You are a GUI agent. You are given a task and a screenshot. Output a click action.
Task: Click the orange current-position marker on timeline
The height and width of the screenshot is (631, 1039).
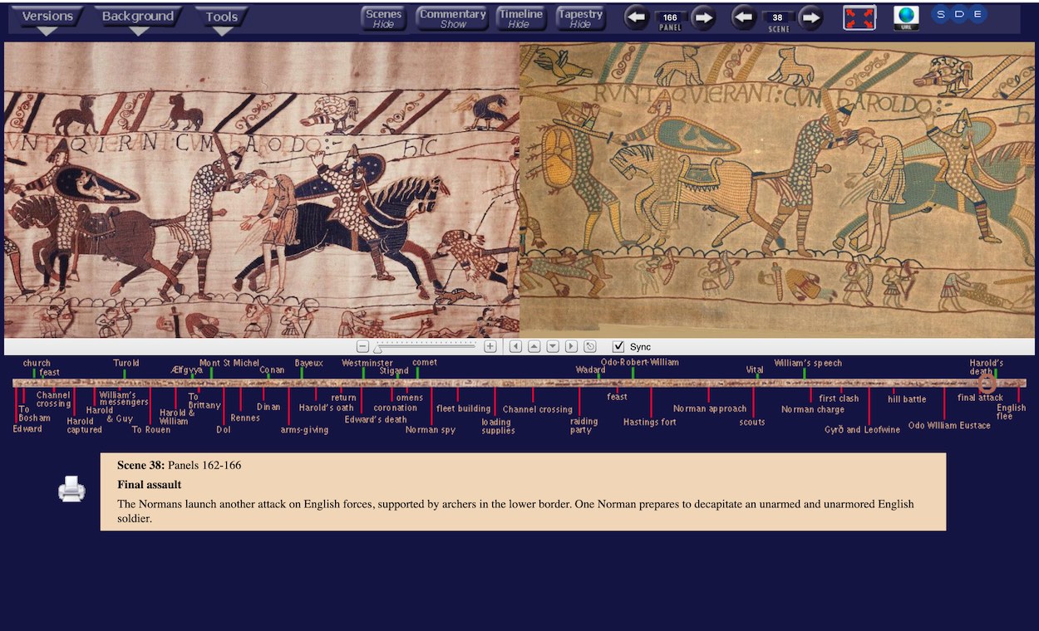coord(987,383)
